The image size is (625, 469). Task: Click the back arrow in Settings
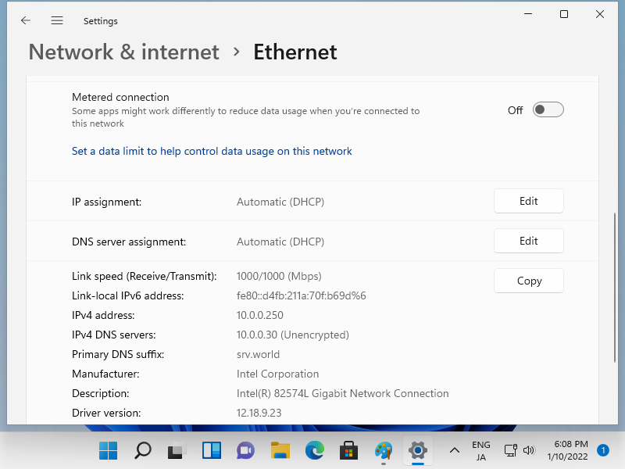(26, 20)
